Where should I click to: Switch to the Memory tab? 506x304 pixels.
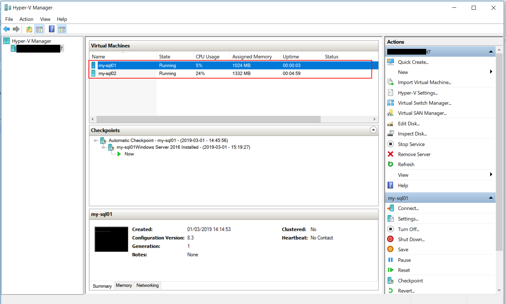tap(124, 285)
